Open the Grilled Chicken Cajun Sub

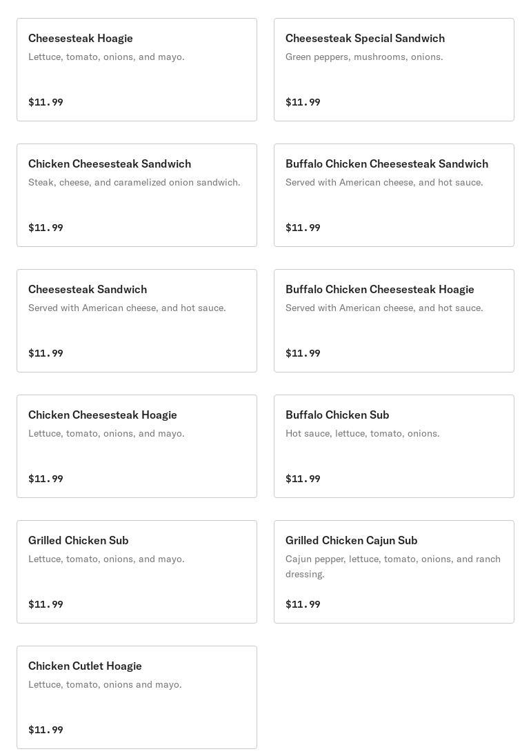394,572
